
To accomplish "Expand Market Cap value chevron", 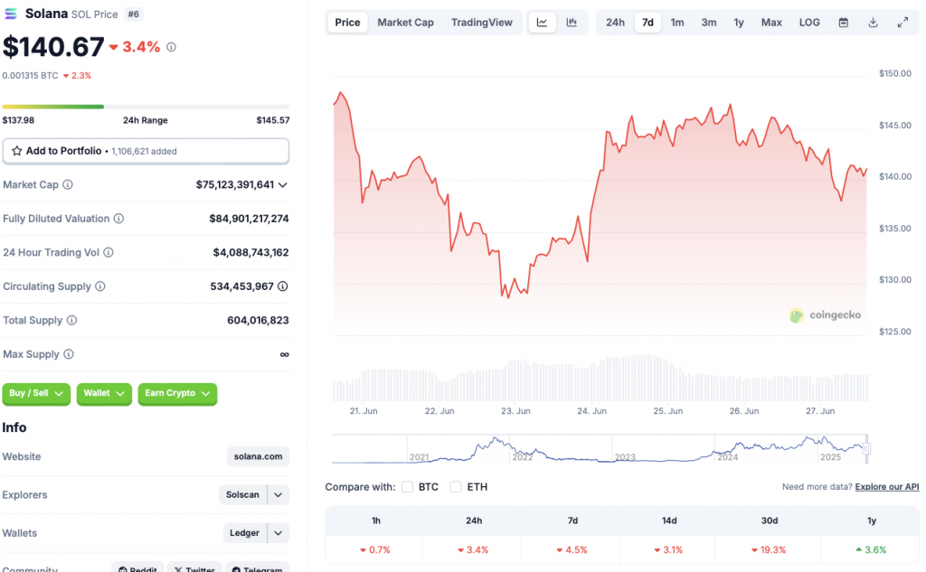I will tap(283, 185).
